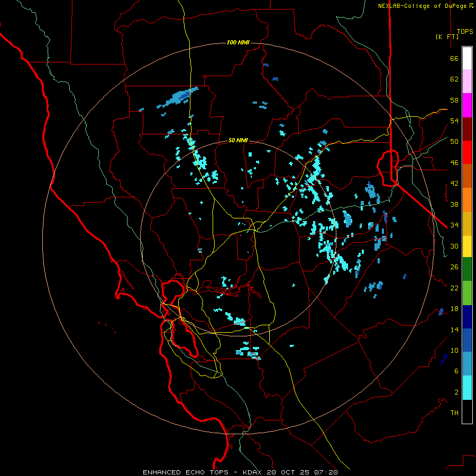Click the 18 value on the scale
The image size is (476, 476).
pos(454,309)
